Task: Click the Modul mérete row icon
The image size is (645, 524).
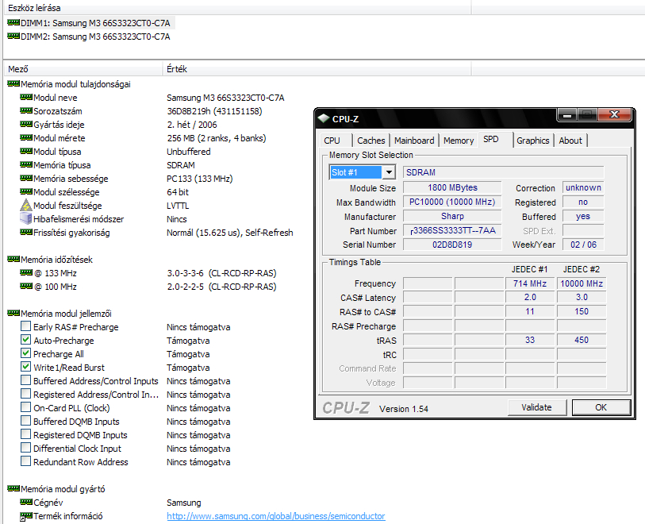Action: (x=26, y=138)
